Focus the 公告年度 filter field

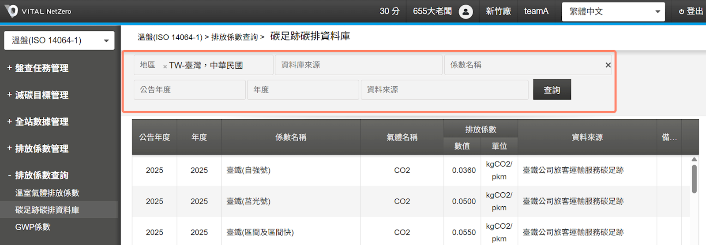[x=189, y=90]
